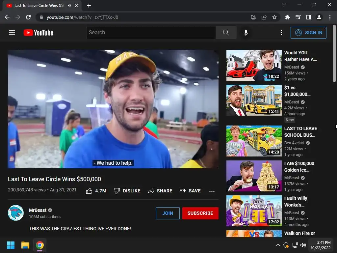Click the video player to pause

(113, 109)
